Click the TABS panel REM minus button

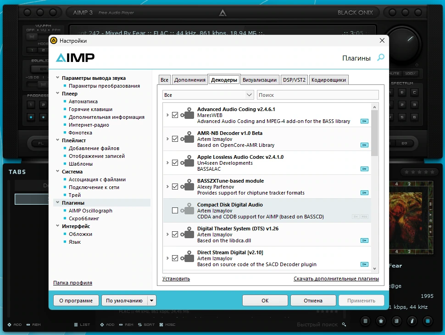point(33,324)
